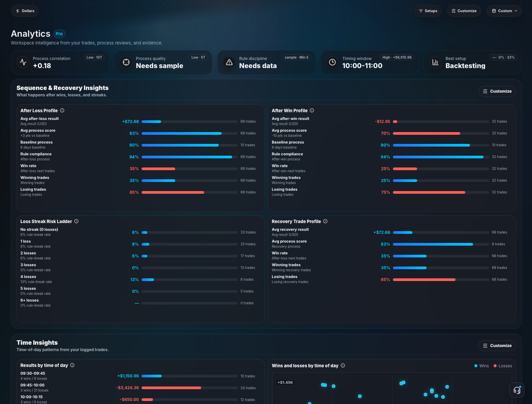Click the 'sample · Min 5' badge

click(296, 58)
